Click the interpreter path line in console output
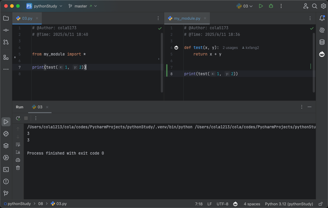 tap(171, 127)
